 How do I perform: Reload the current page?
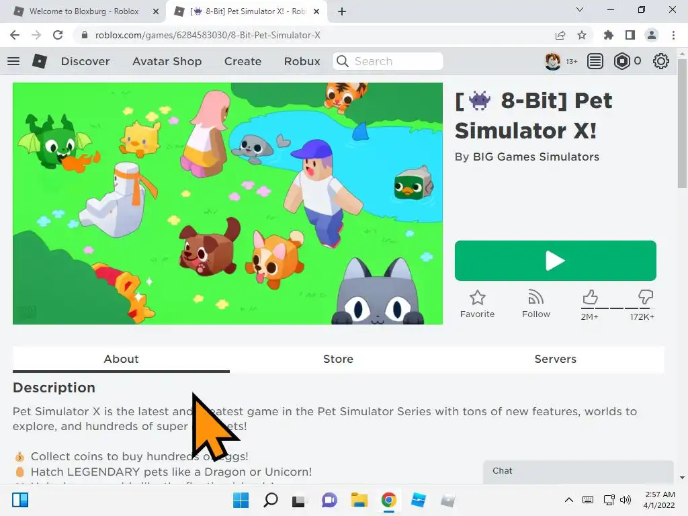[58, 35]
